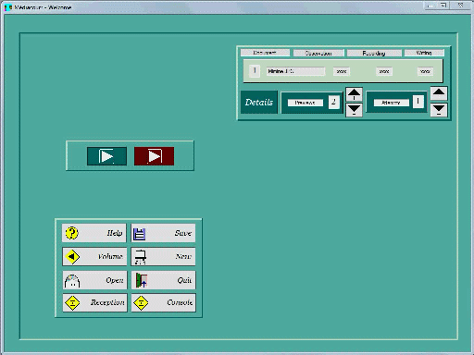Click the CD icon on the Open button

(x=72, y=281)
